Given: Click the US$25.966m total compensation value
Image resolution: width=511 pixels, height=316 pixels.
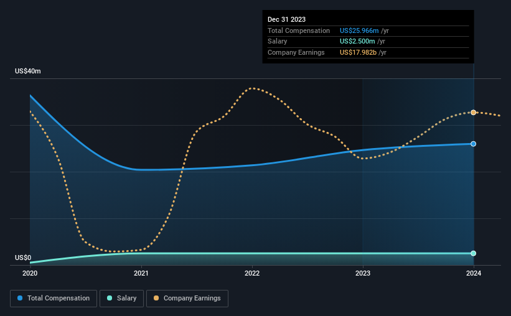Looking at the screenshot, I should pyautogui.click(x=359, y=30).
